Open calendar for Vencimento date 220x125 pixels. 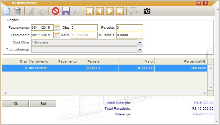pos(57,35)
